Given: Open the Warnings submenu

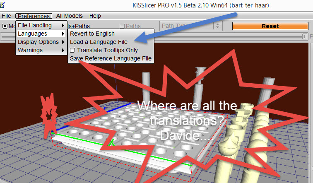Looking at the screenshot, I should [x=41, y=50].
